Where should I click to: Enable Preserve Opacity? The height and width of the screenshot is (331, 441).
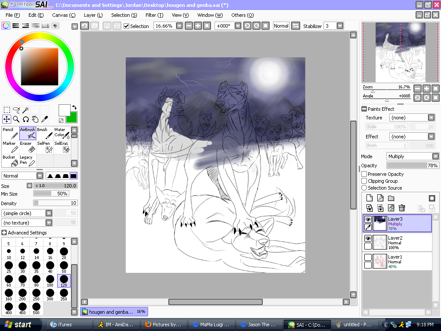pos(364,174)
